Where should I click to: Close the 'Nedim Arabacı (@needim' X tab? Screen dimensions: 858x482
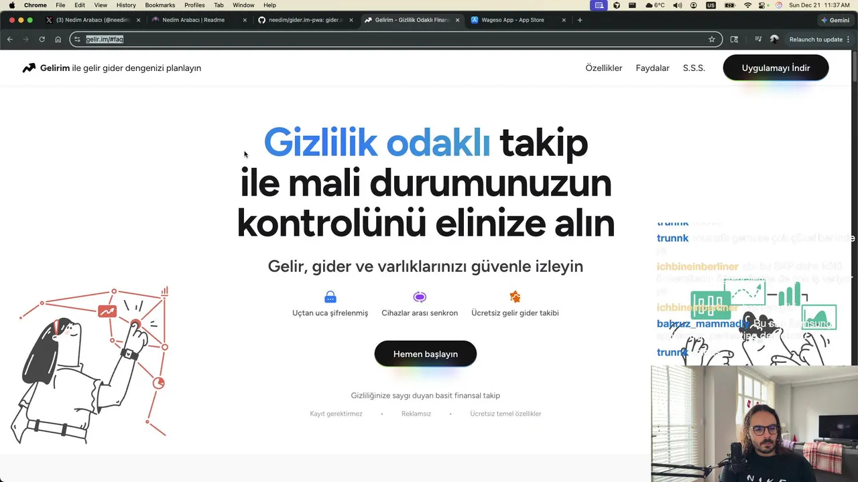click(x=139, y=20)
